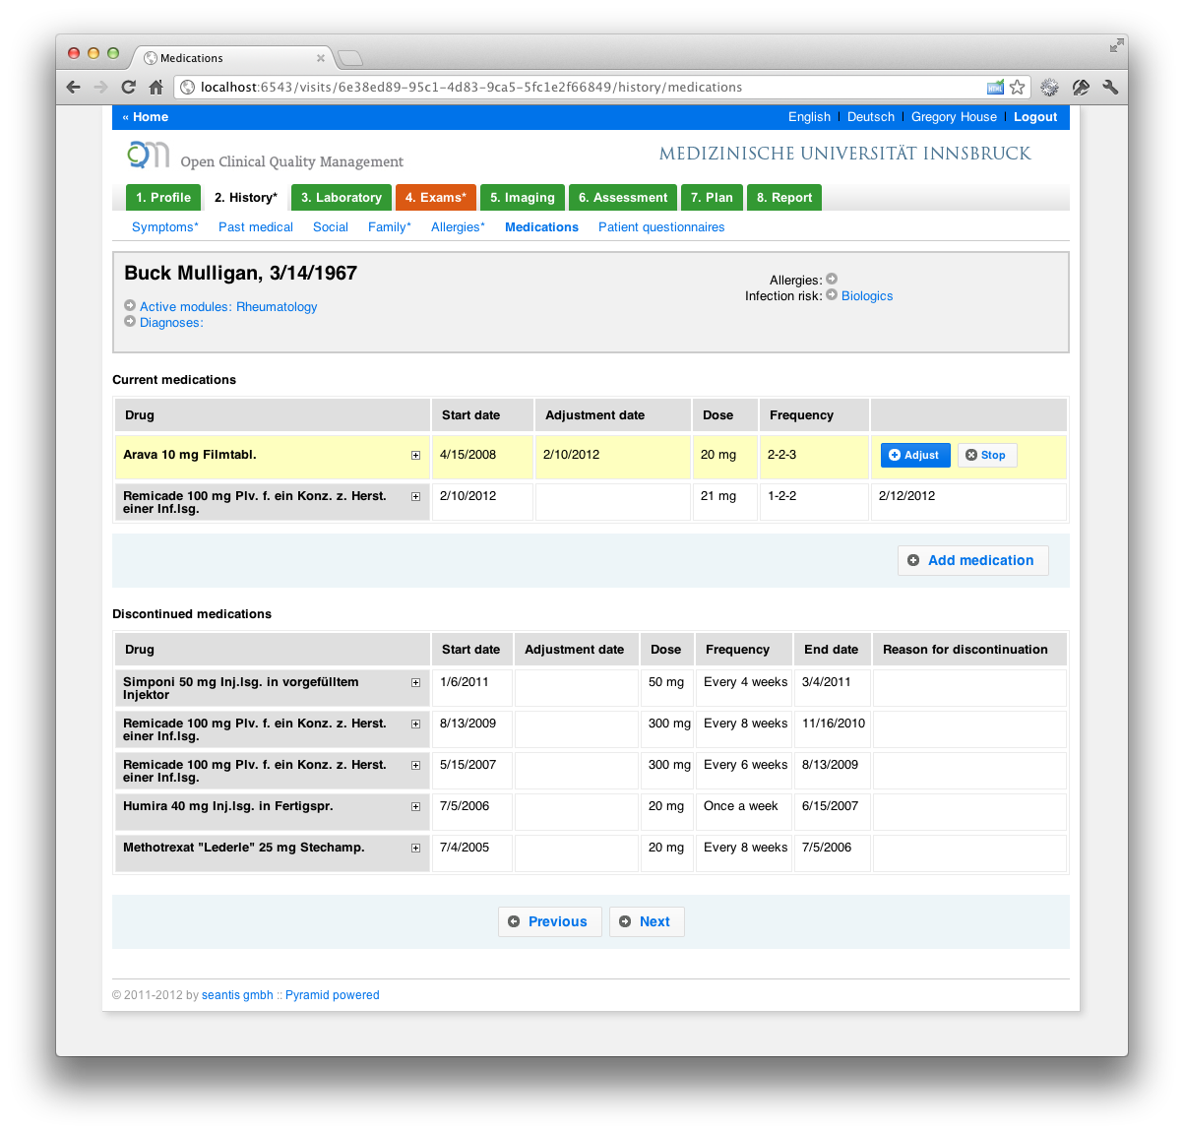Bookmark the page with the star icon
This screenshot has height=1134, width=1184.
pyautogui.click(x=1018, y=87)
